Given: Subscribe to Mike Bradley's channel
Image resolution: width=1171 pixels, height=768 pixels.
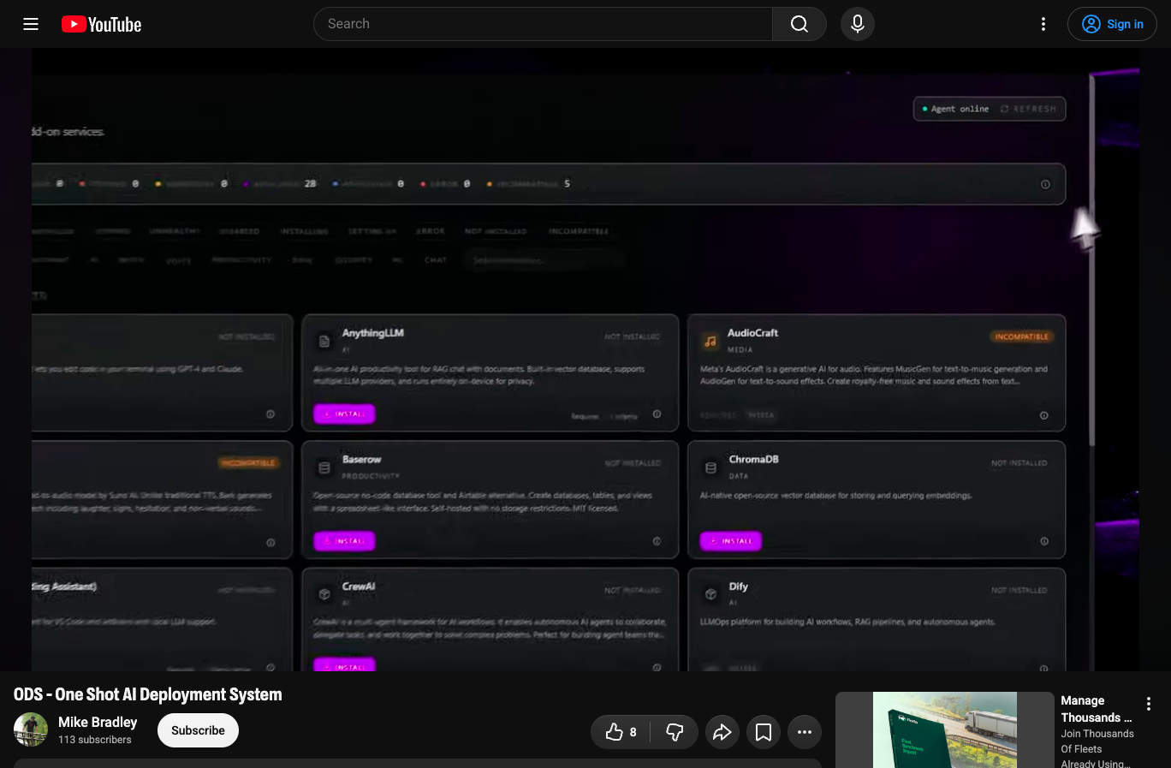Looking at the screenshot, I should pos(198,730).
